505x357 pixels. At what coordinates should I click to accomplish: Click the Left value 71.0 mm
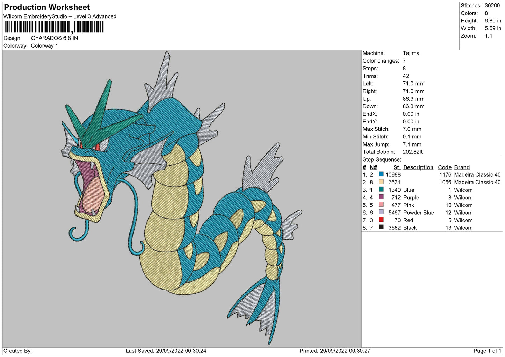click(x=413, y=84)
